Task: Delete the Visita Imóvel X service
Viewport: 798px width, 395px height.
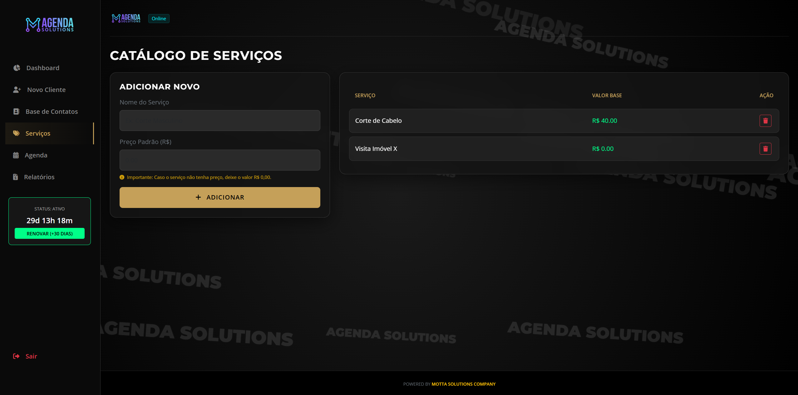Action: 765,149
